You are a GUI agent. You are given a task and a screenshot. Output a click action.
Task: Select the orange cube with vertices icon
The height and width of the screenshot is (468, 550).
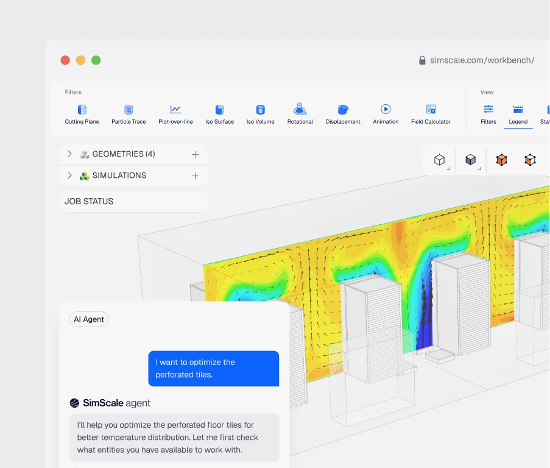point(530,160)
